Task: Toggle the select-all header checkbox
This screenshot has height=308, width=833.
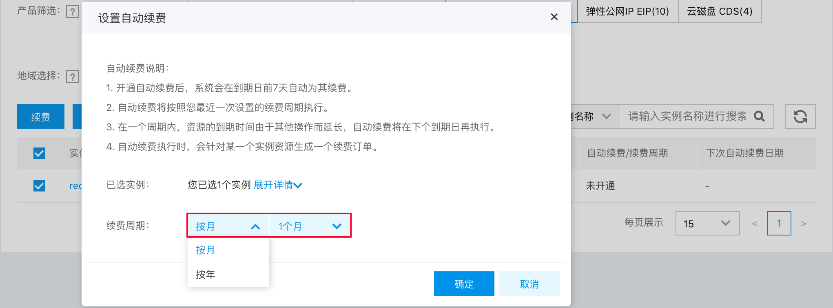Action: point(39,153)
